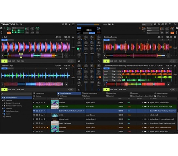Image resolution: width=178 pixels, height=156 pixels.
Task: Click FLX on Deck B
Action: 121,61
